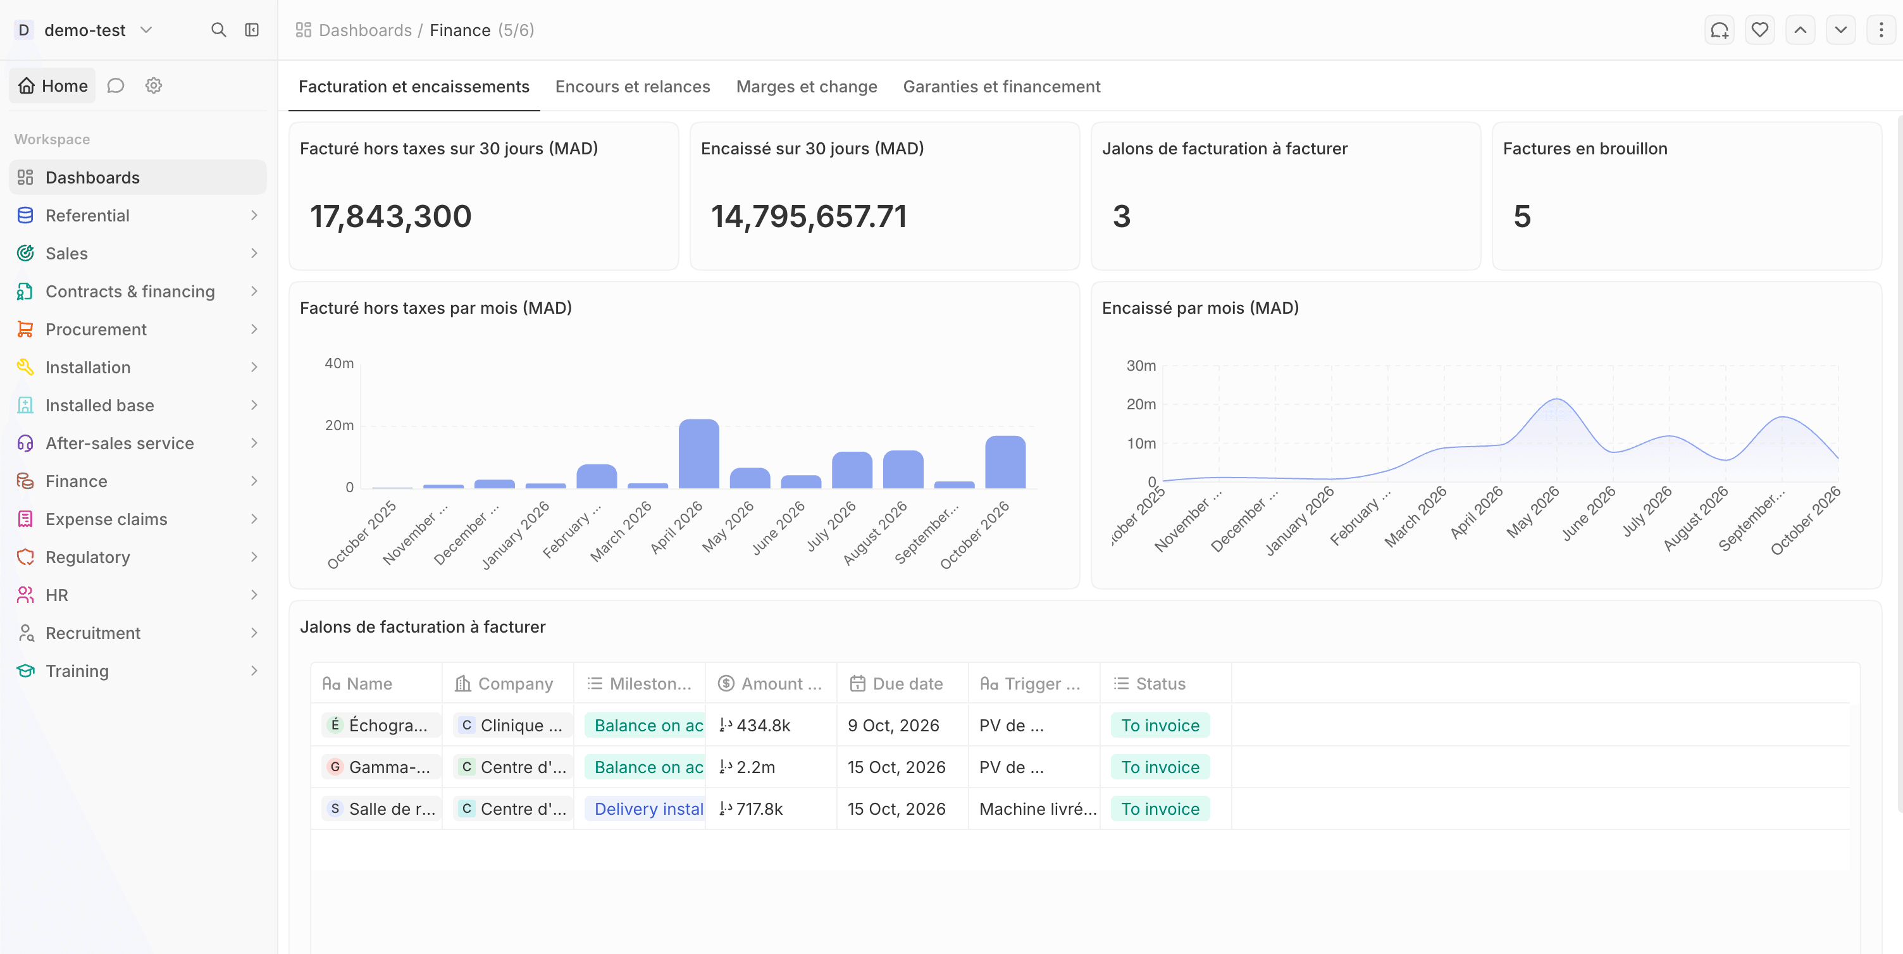Switch to Garanties et financement tab
Image resolution: width=1903 pixels, height=954 pixels.
(x=1001, y=87)
